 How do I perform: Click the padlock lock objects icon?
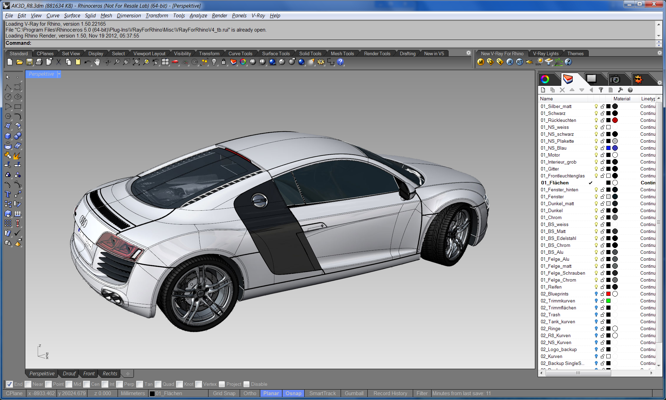pos(224,62)
